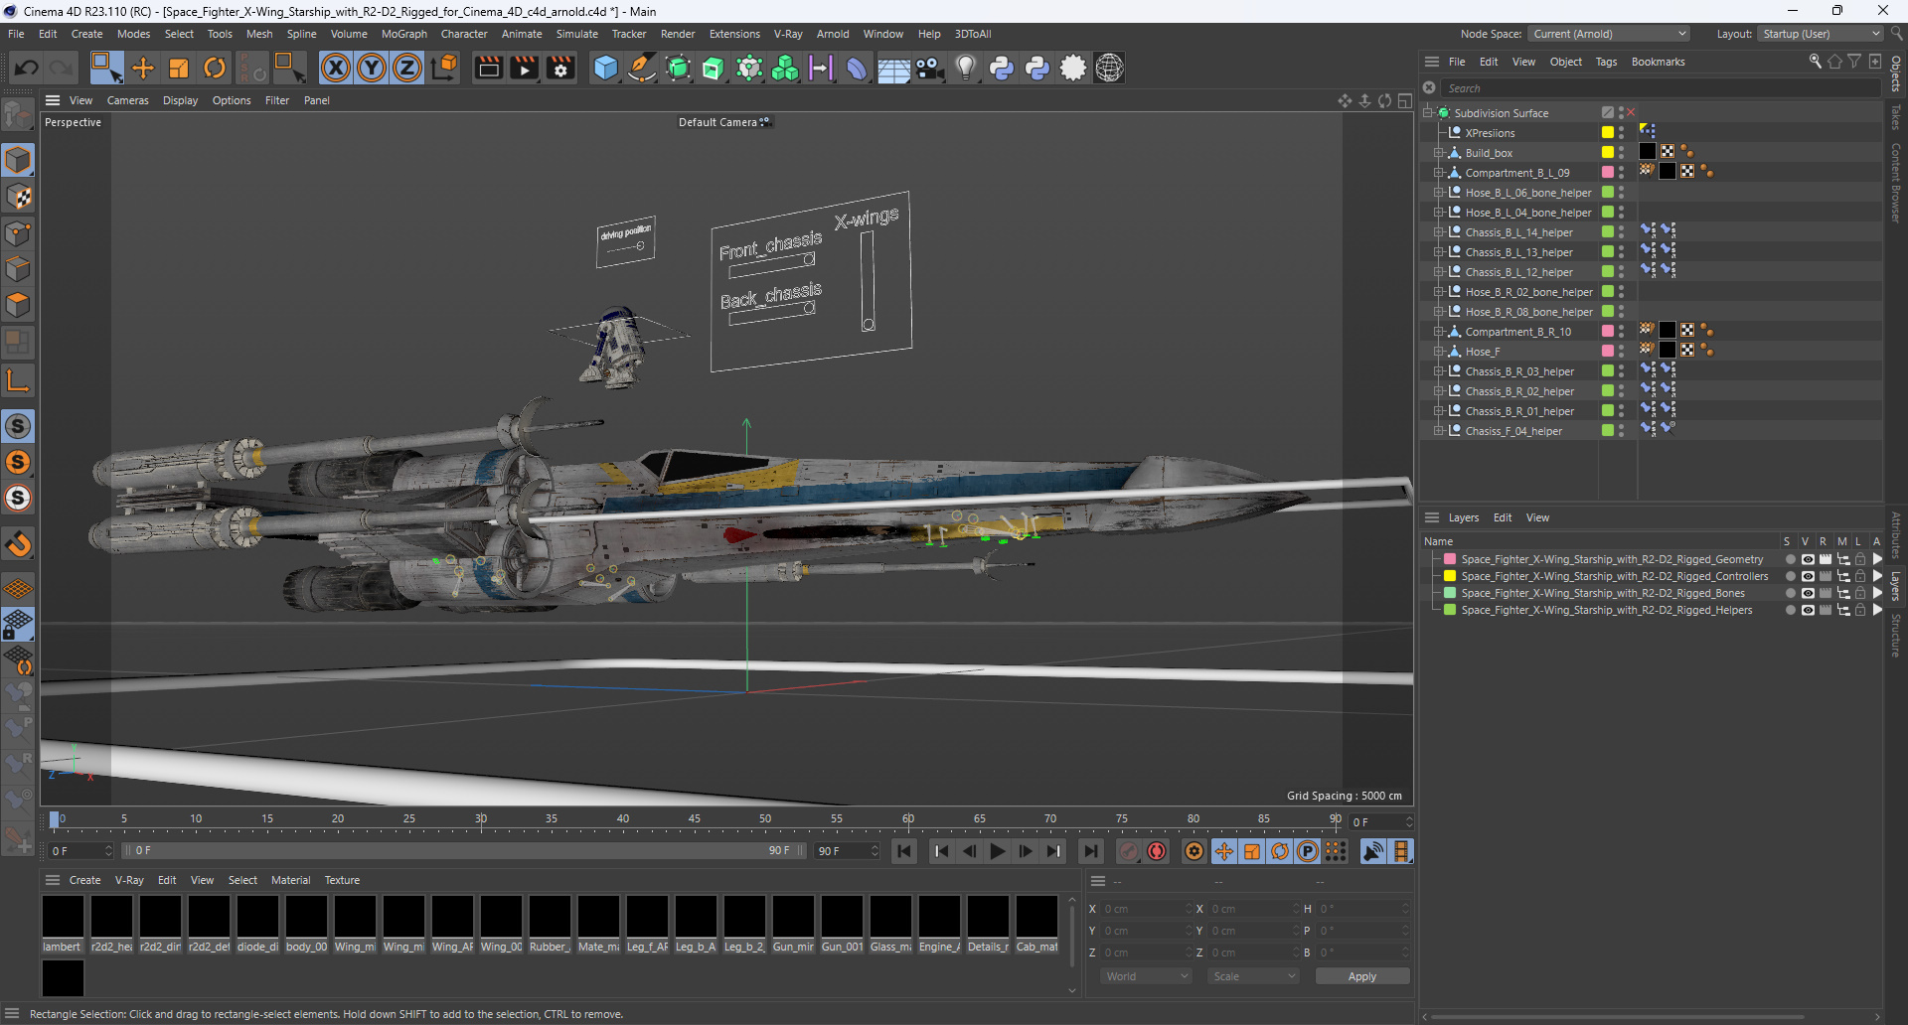Open Object Manager Tags menu
Screen dimensions: 1908x1025
[1606, 62]
